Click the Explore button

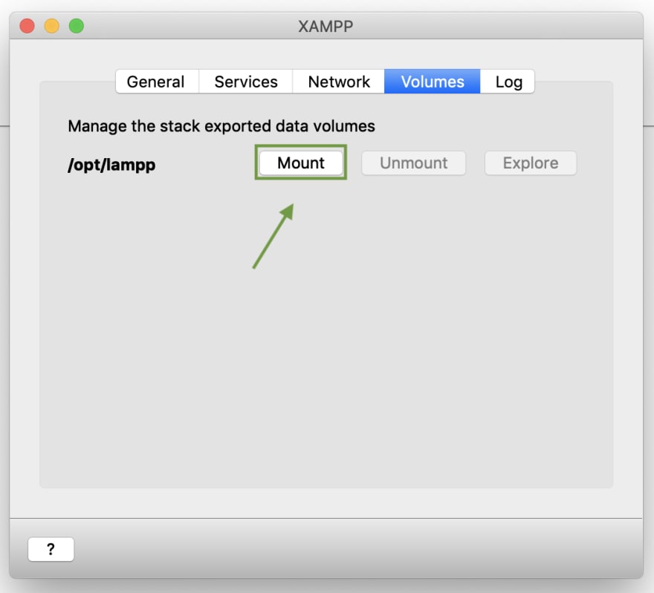[531, 163]
